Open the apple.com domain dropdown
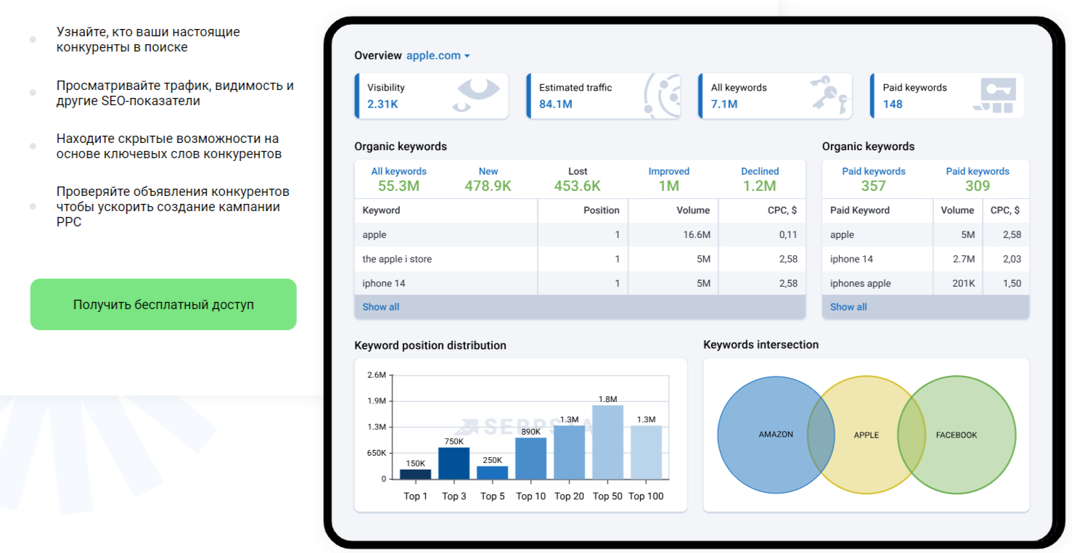1072x553 pixels. (x=438, y=55)
